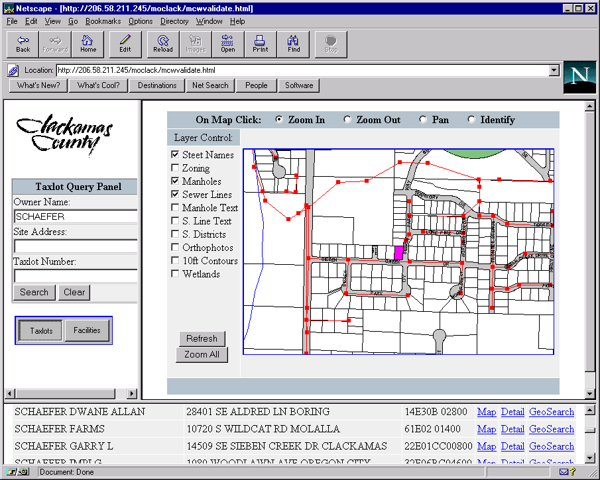
Task: Reload the current page
Action: click(x=163, y=44)
